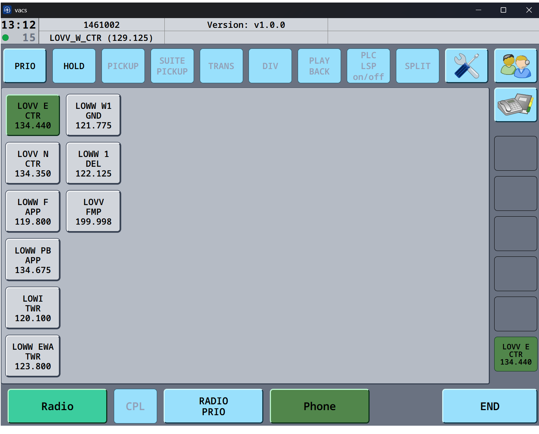Toggle the Radio mode button
The image size is (539, 434).
click(x=57, y=406)
